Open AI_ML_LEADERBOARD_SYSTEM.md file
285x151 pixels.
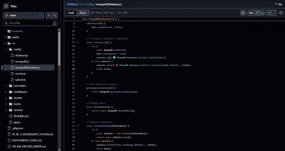33,134
